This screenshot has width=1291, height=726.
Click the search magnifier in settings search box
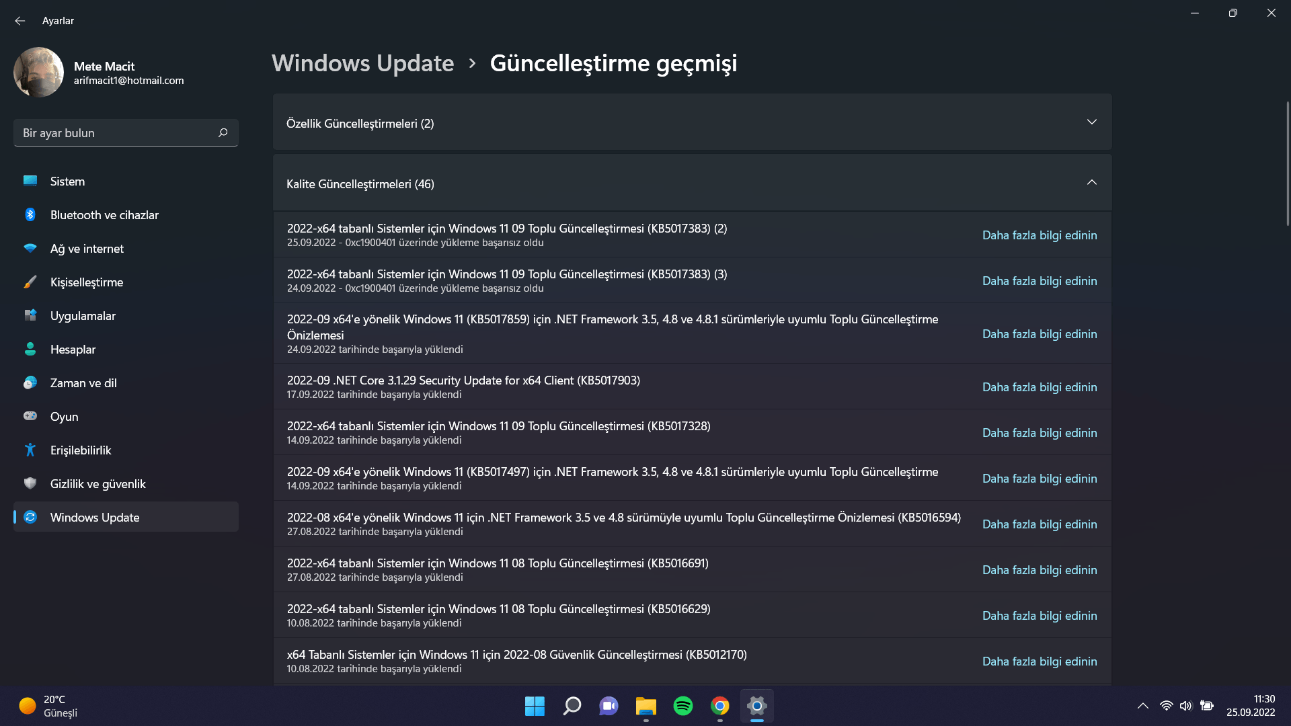[223, 133]
